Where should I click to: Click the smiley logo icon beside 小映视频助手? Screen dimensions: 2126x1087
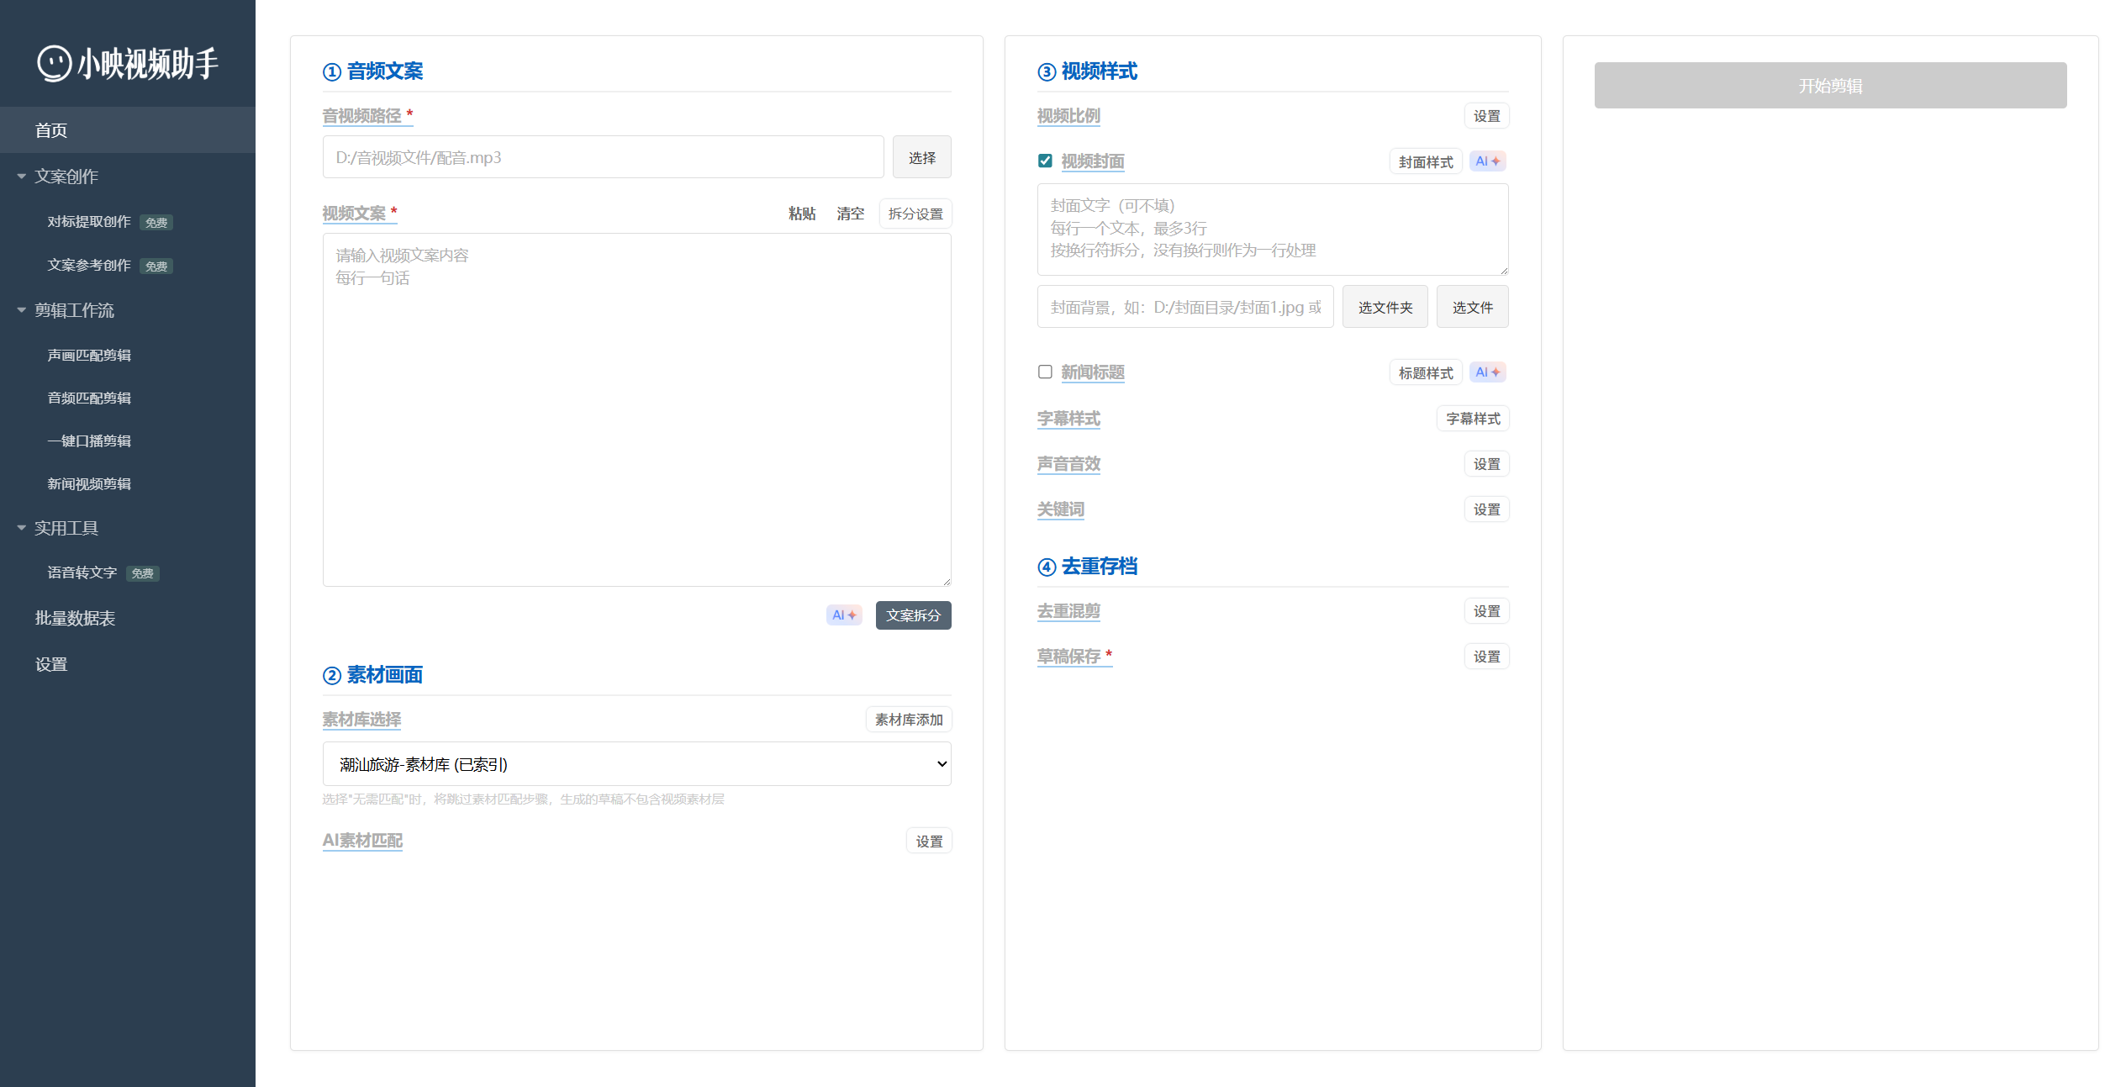(x=55, y=63)
